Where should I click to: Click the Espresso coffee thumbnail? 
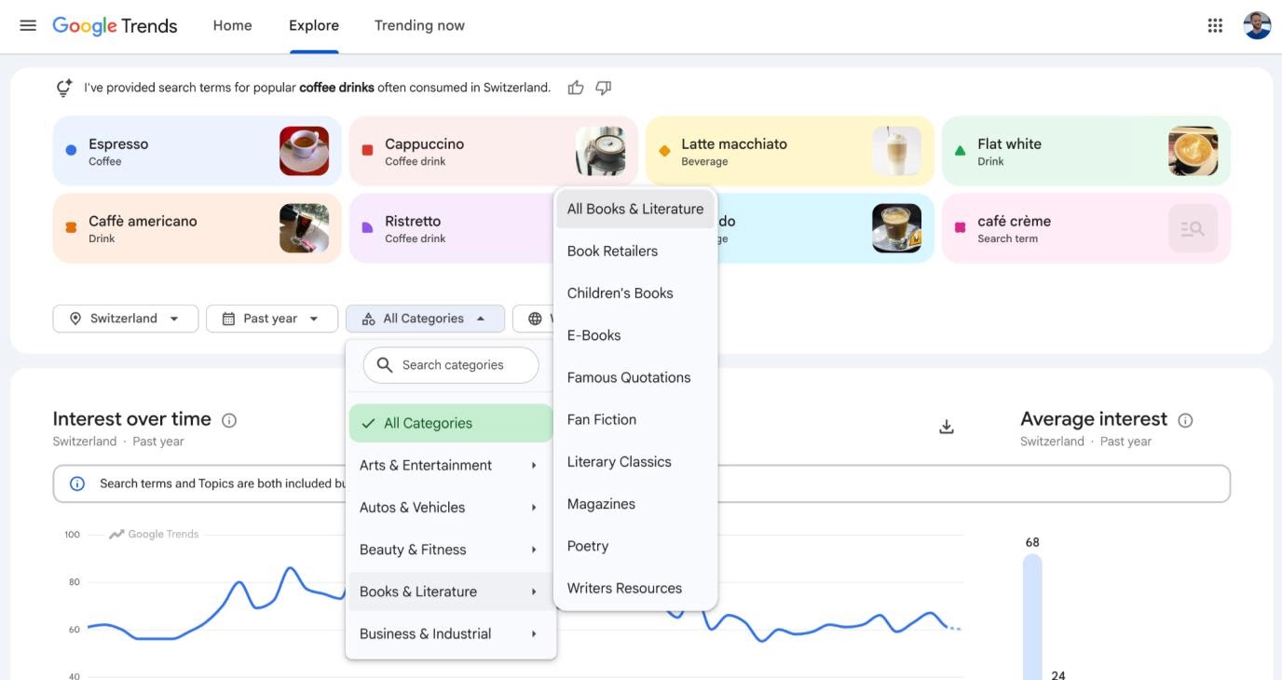[x=304, y=151]
